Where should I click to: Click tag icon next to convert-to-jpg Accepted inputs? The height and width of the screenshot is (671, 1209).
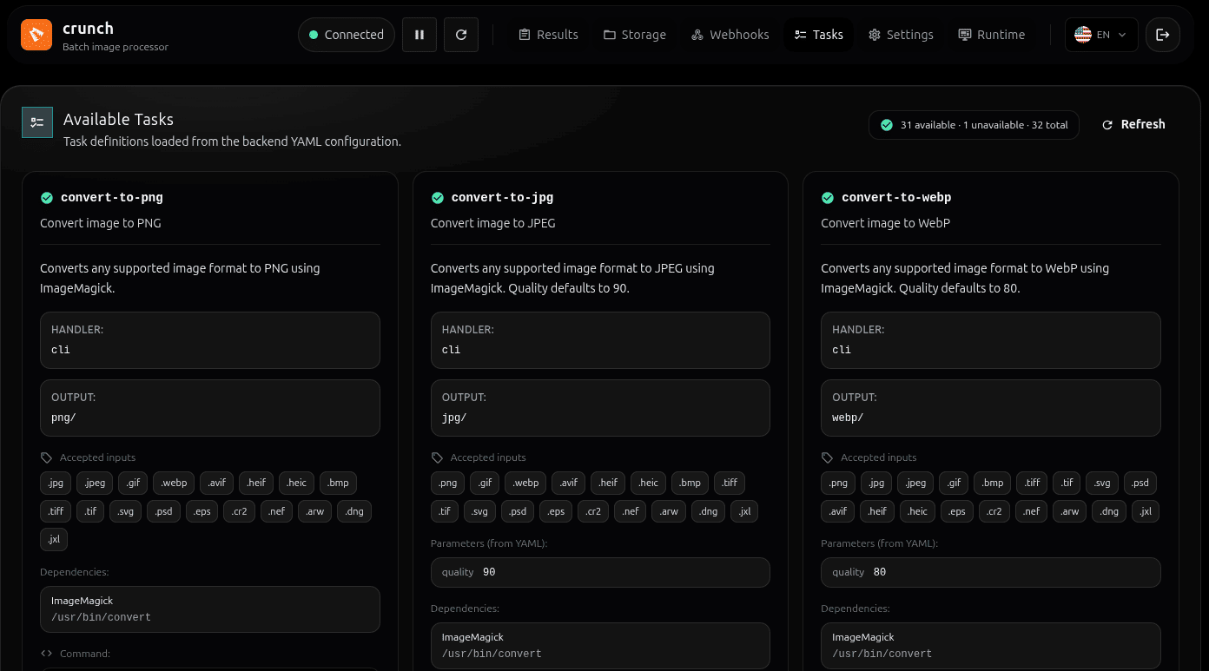(x=438, y=457)
